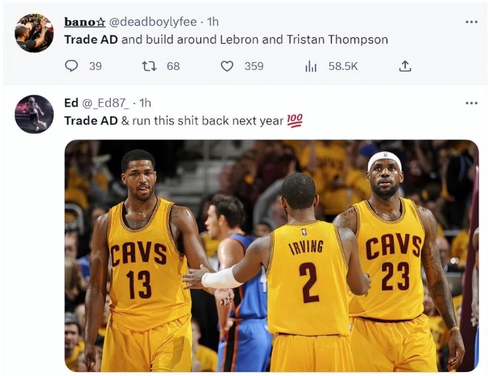
Task: Like the tweet by @deadboylyfee
Action: point(227,66)
